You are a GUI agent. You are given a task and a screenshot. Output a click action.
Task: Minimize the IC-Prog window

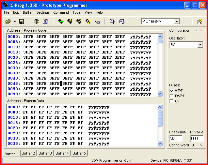[187, 6]
